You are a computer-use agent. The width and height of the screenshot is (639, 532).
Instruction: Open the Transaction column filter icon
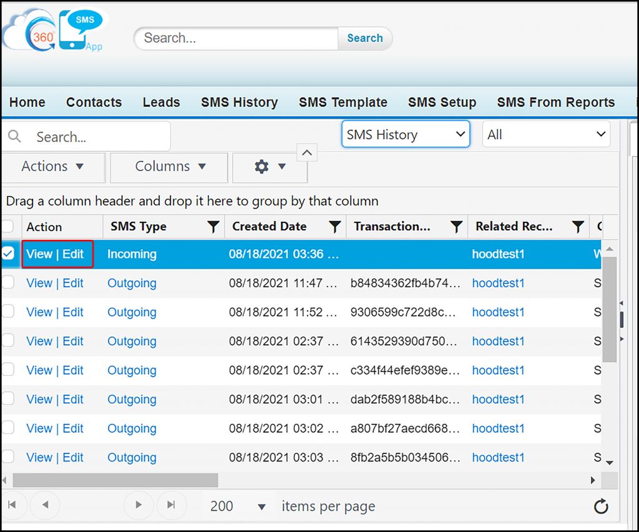[x=457, y=227]
